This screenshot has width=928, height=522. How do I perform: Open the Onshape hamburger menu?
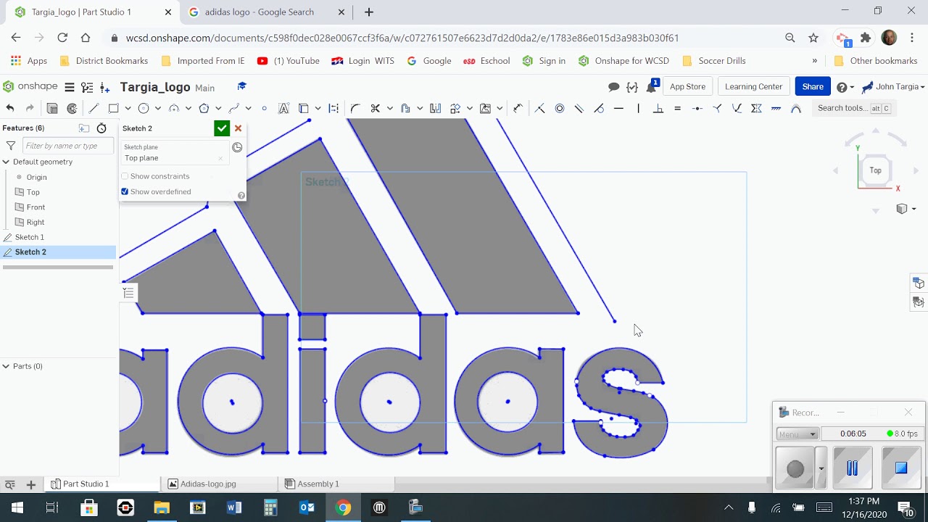pos(70,87)
